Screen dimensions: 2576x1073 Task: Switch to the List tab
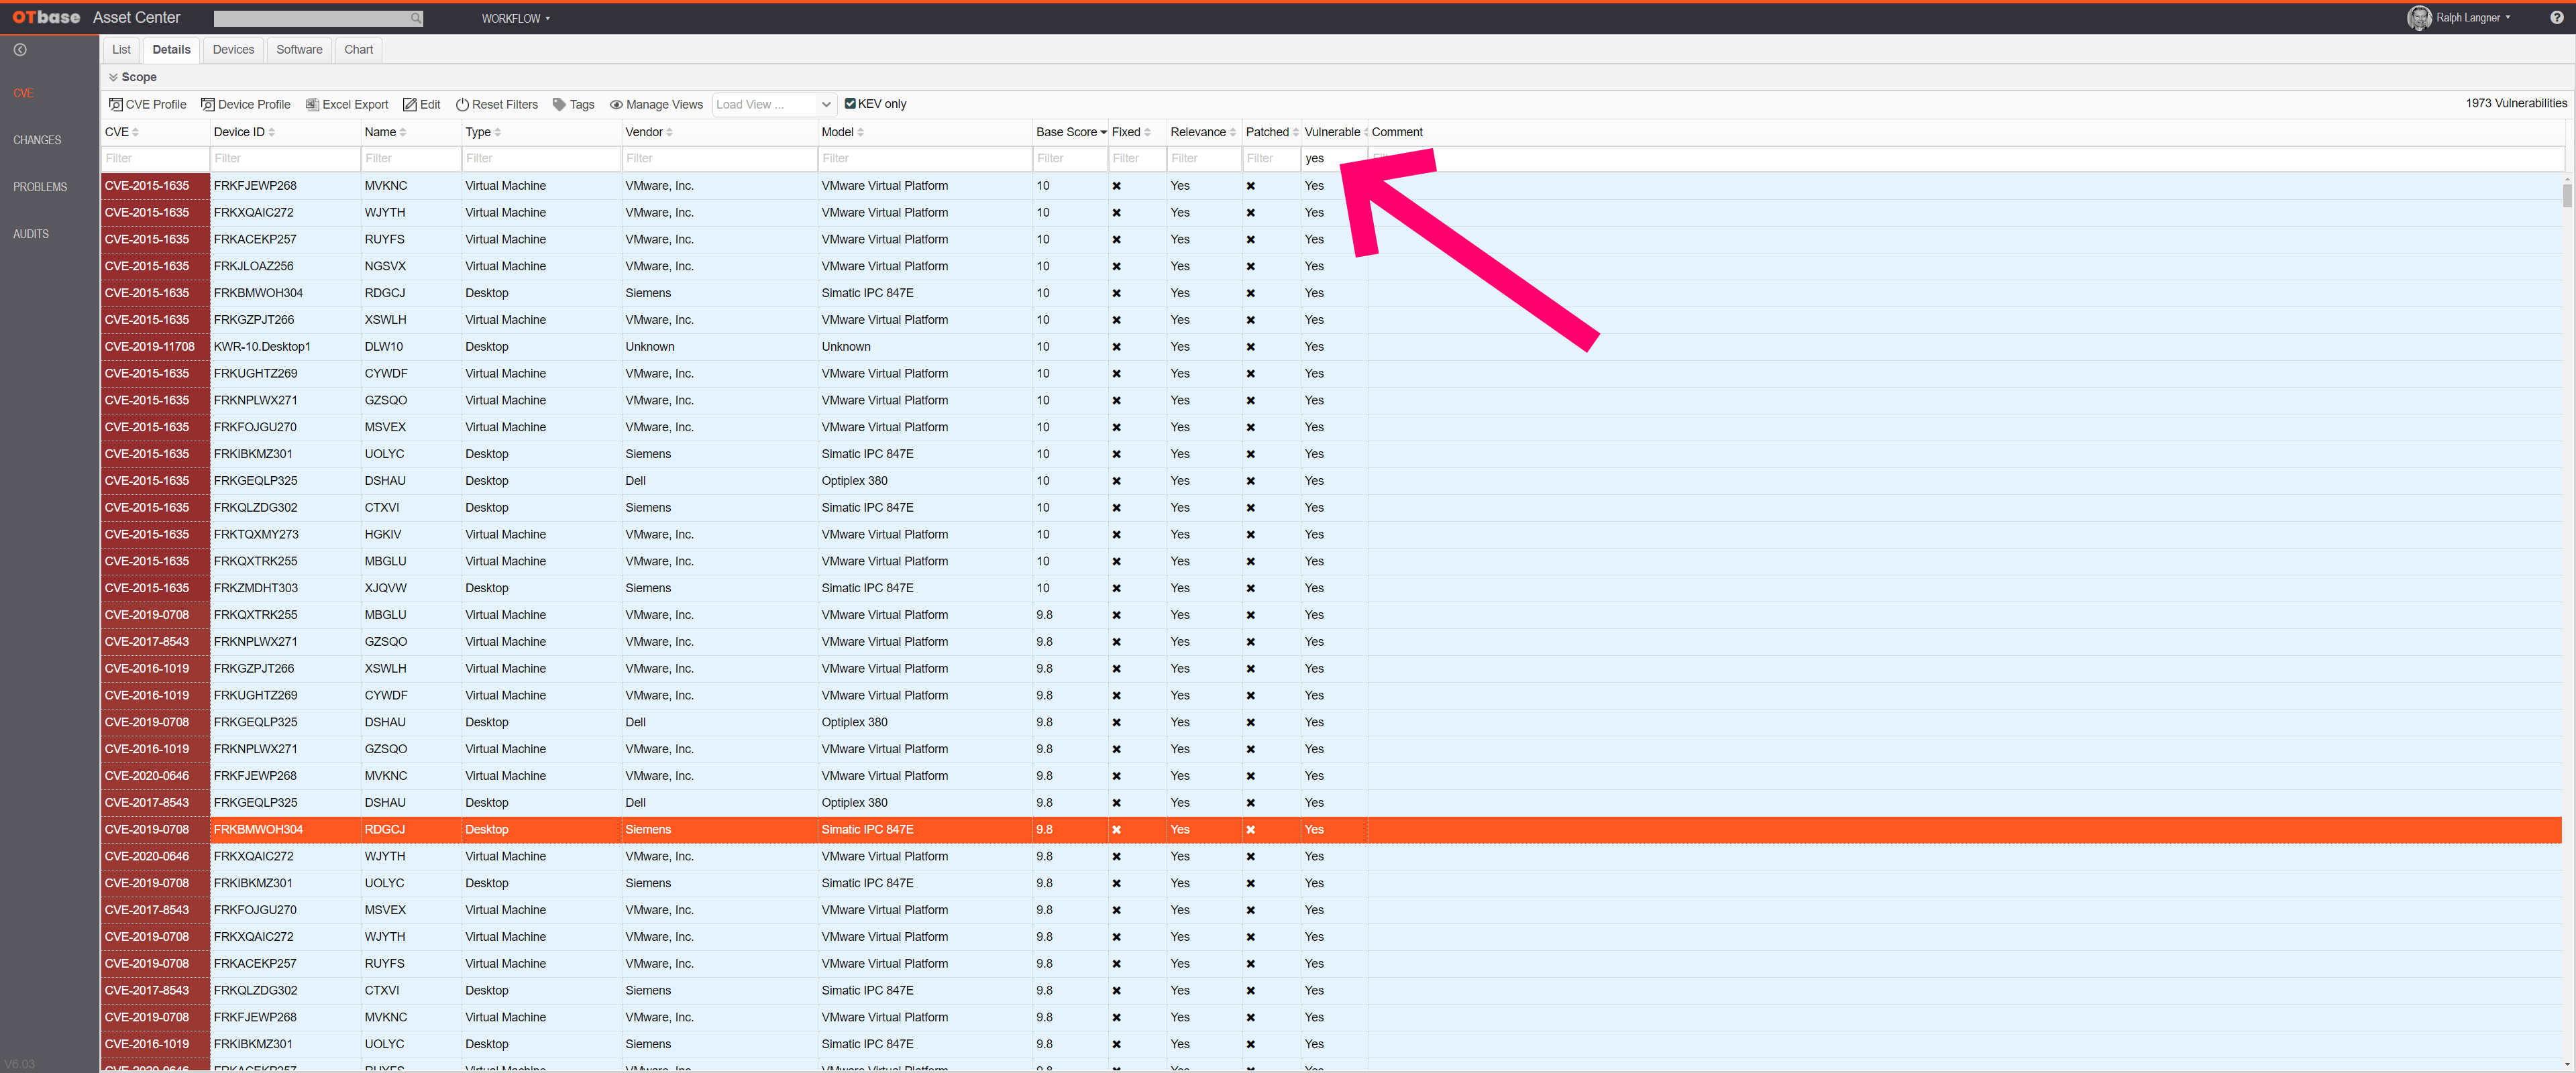pos(121,50)
